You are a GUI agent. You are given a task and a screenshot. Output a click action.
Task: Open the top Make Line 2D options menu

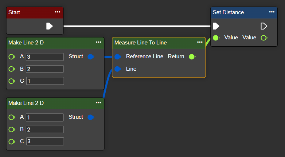click(x=98, y=42)
